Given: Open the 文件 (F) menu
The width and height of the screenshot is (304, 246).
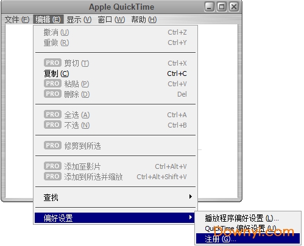Looking at the screenshot, I should tap(17, 19).
